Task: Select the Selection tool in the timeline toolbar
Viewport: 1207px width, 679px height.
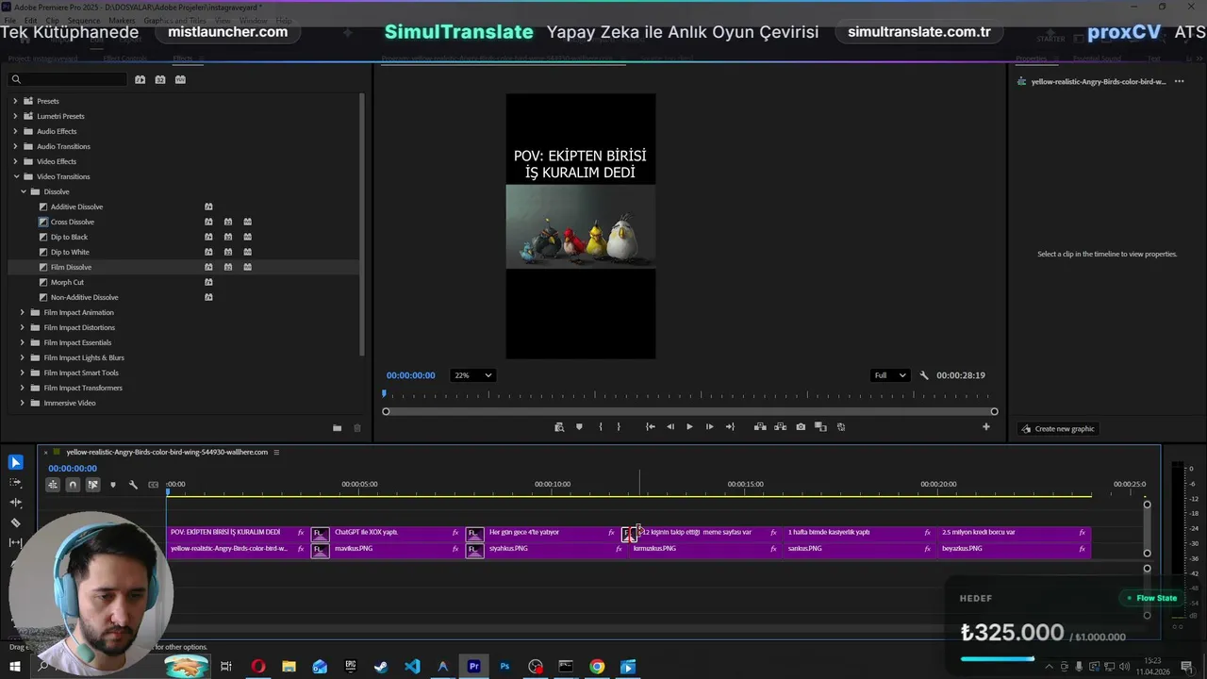Action: 15,462
